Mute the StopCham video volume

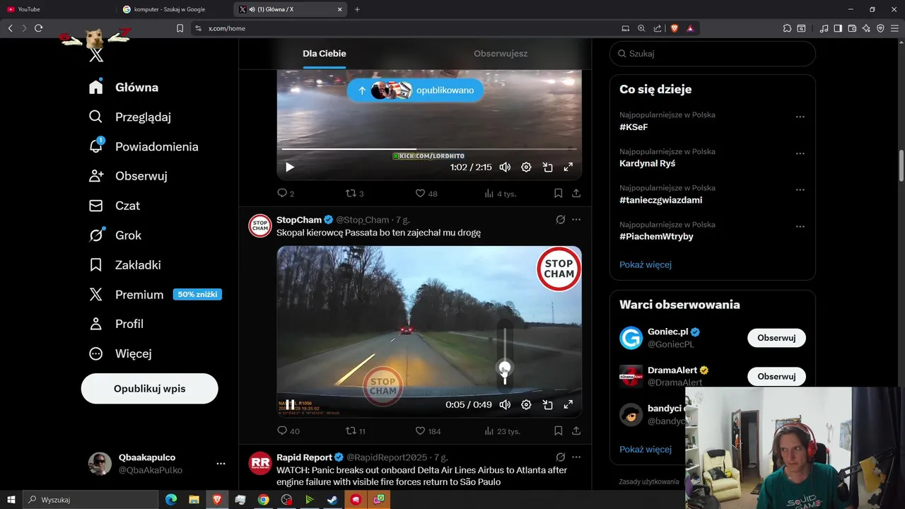pyautogui.click(x=505, y=404)
